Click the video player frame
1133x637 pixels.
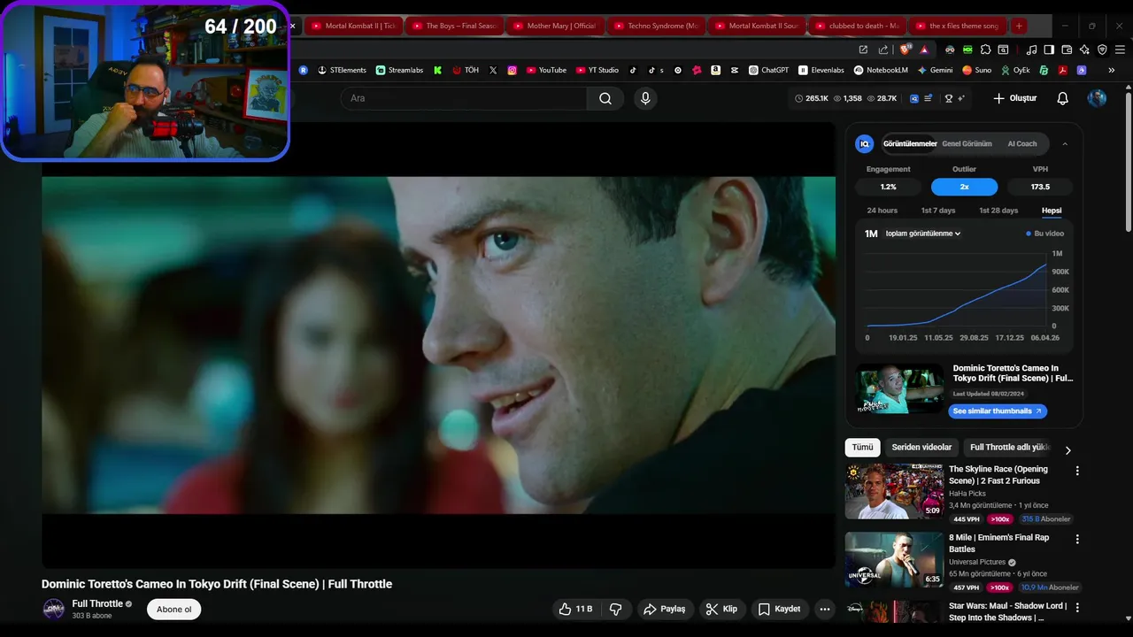pos(439,346)
